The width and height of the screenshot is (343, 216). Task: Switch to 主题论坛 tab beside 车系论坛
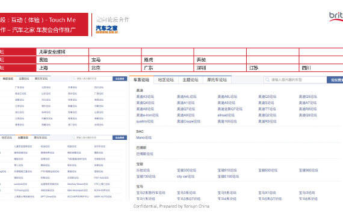click(x=191, y=80)
